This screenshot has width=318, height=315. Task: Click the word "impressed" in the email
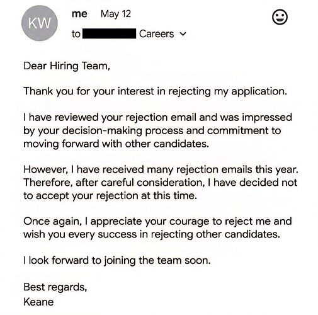coord(267,118)
